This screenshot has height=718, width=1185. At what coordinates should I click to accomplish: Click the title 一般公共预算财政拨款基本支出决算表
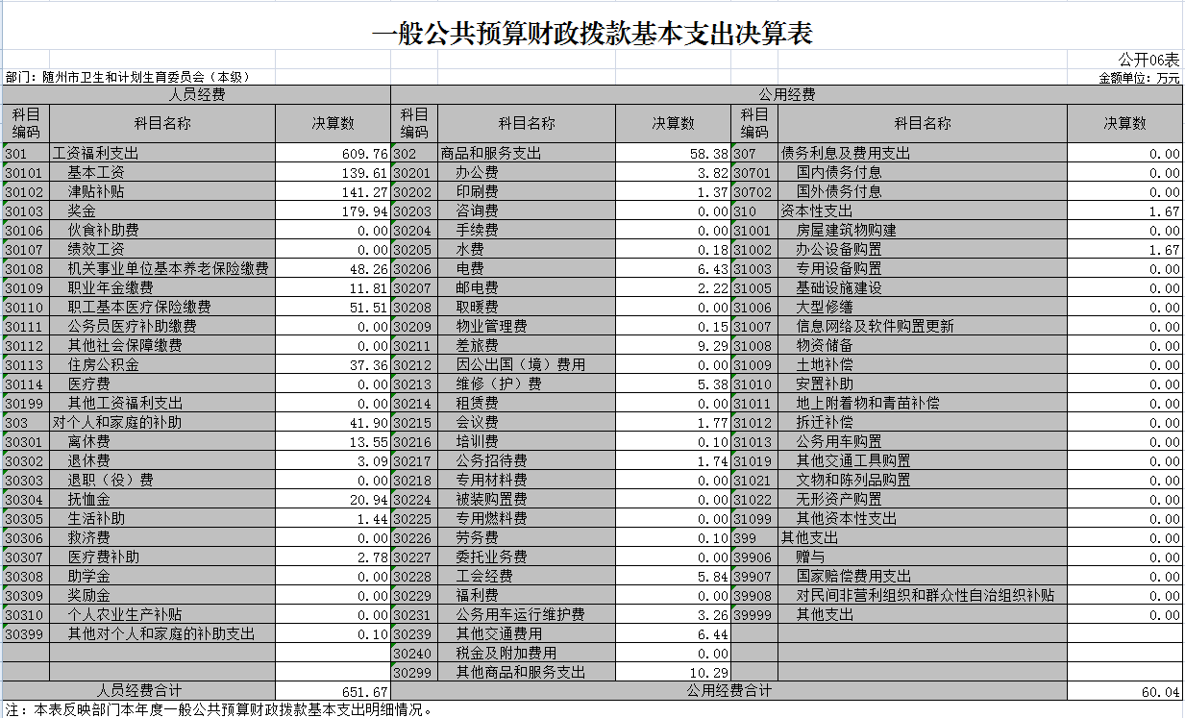592,34
